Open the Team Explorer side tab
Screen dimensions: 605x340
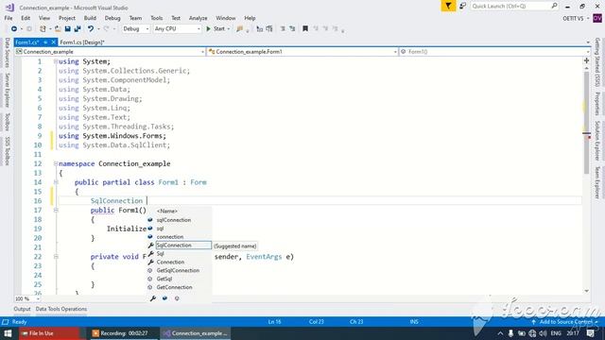click(597, 182)
